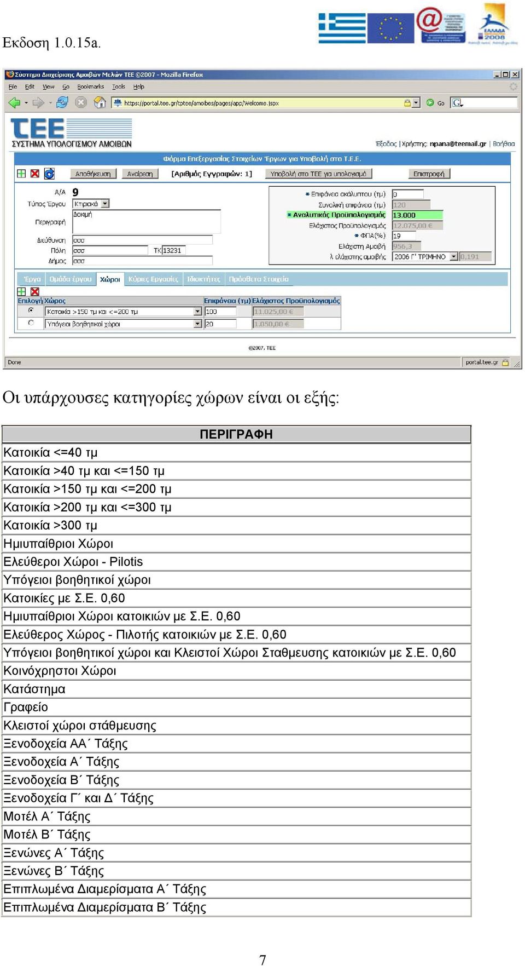Viewport: 525px width, 966px height.
Task: Click the Google search engine icon
Action: tap(457, 102)
